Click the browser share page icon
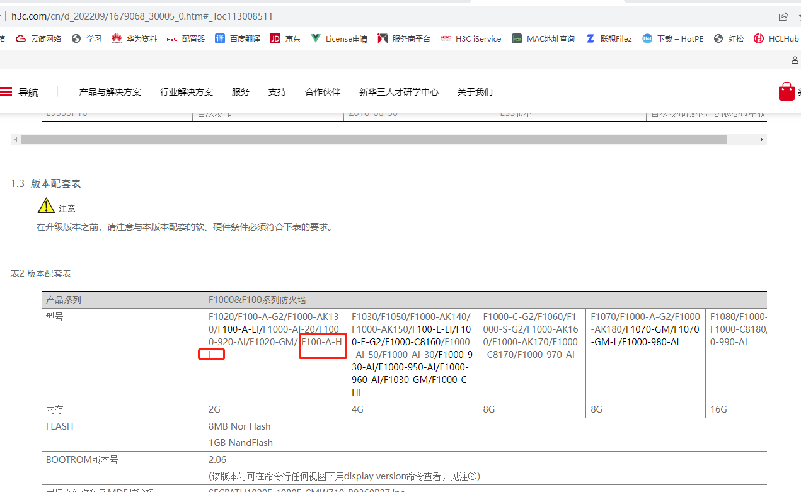 point(783,16)
